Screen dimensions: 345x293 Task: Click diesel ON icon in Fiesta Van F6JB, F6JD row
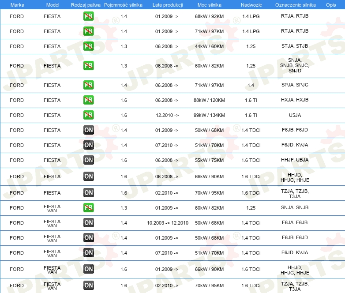88,237
